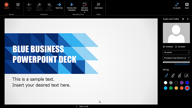This screenshot has height=108, width=192.
Task: Click the Audio and Video refresh icon
Action: point(188,19)
